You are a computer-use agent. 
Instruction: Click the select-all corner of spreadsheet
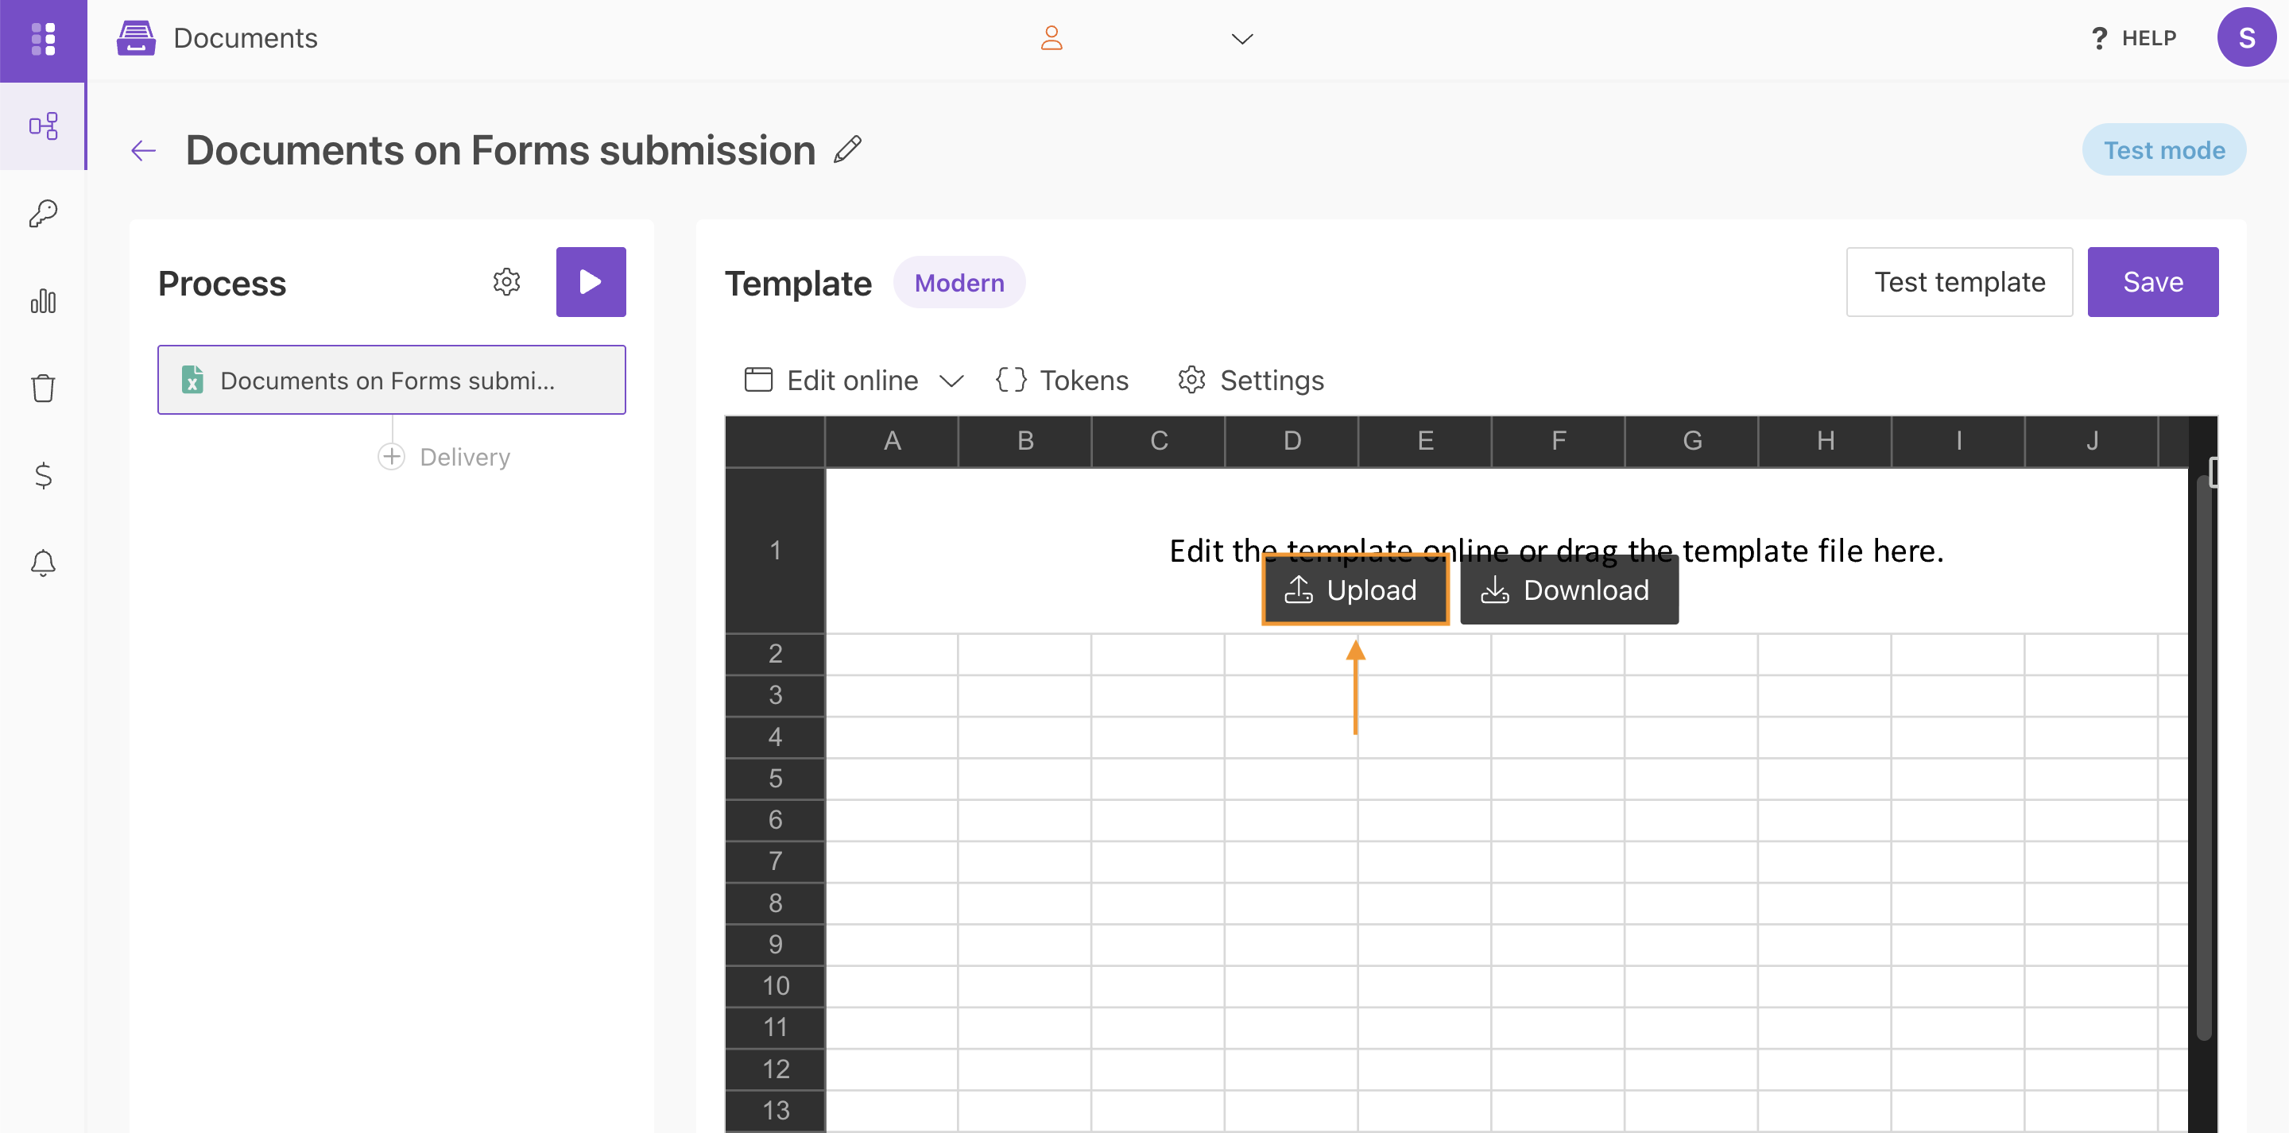click(775, 442)
